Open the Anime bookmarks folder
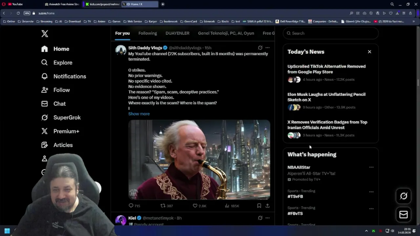This screenshot has height=236, width=420. [x=99, y=21]
